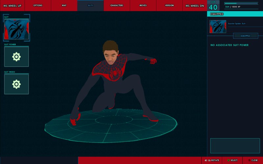Click the Rotate control hint

click(212, 160)
